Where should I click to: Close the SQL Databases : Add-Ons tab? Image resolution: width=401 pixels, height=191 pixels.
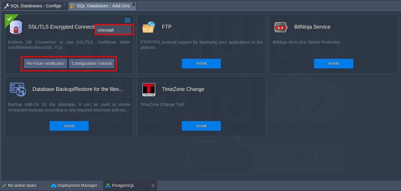(x=133, y=4)
